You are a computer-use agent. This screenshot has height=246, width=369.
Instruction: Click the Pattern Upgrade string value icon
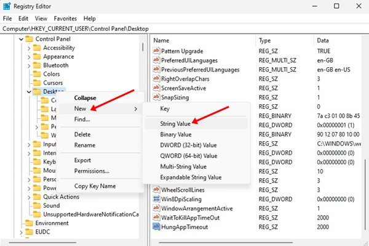156,51
